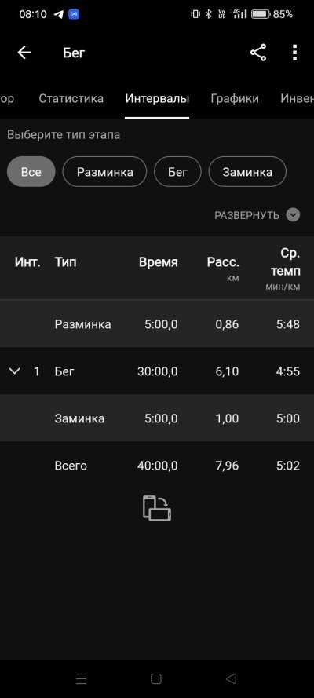This screenshot has width=314, height=698.
Task: Open the three-dot overflow menu
Action: (x=294, y=53)
